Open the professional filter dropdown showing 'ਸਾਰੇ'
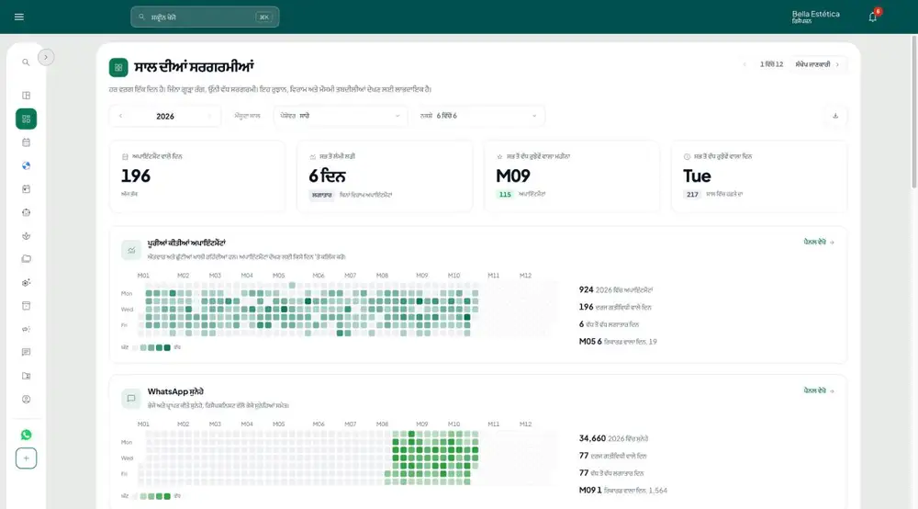 coord(340,116)
